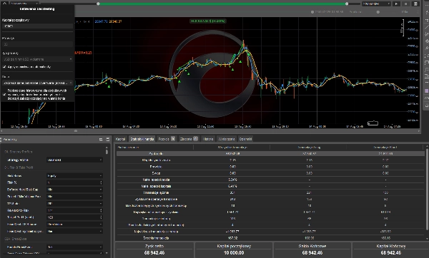The height and width of the screenshot is (258, 429).
Task: Click the icon right of the stop button
Action: [415, 4]
